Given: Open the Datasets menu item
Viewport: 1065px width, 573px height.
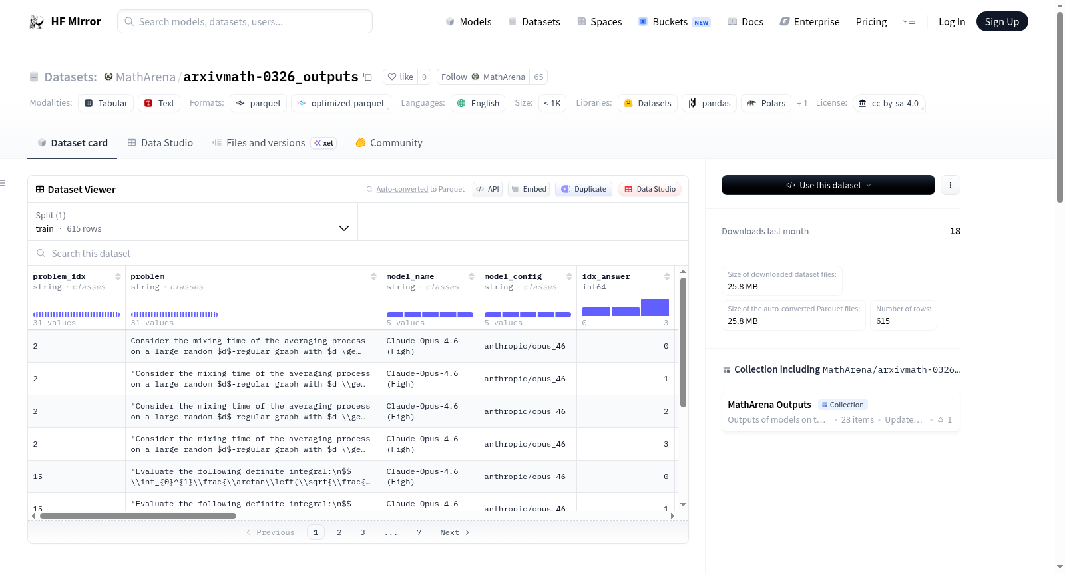Looking at the screenshot, I should pyautogui.click(x=534, y=21).
